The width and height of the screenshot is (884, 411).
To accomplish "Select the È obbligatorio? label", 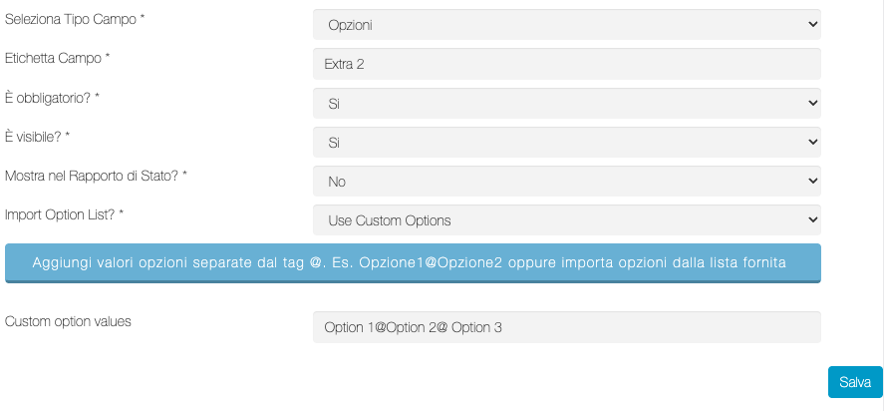I will [x=53, y=98].
